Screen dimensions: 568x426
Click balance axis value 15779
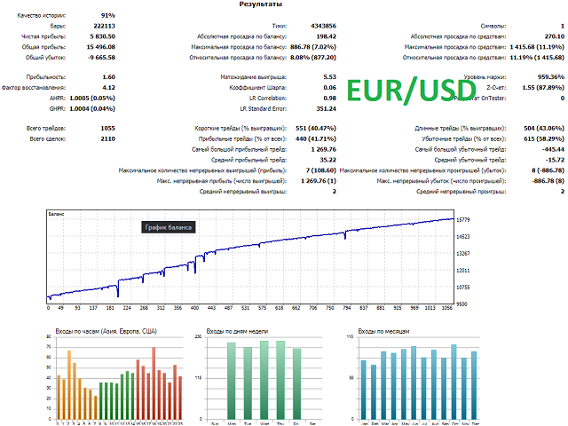(x=463, y=220)
